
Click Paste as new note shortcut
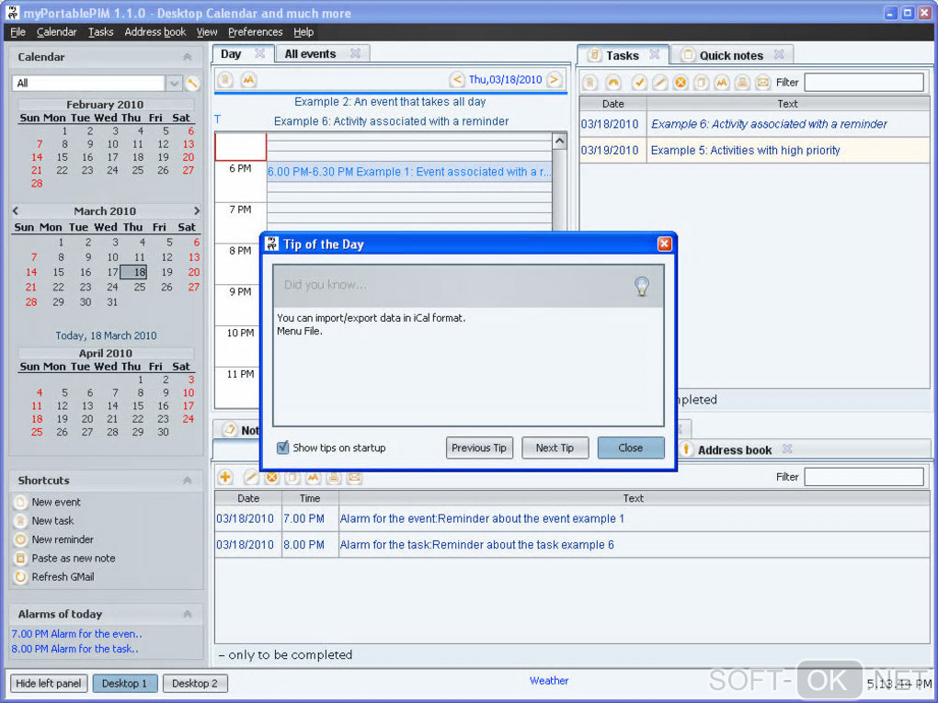click(74, 559)
